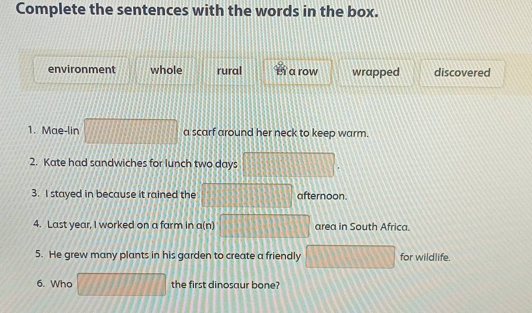
Task: Select the 'wrapped' word tile
Action: coord(376,72)
